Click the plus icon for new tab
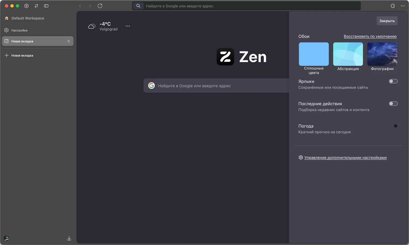This screenshot has width=409, height=245. 7,55
